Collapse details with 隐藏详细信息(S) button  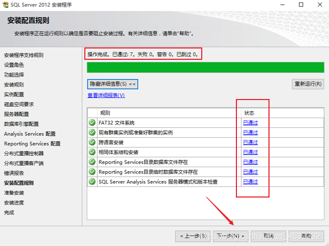(x=113, y=84)
